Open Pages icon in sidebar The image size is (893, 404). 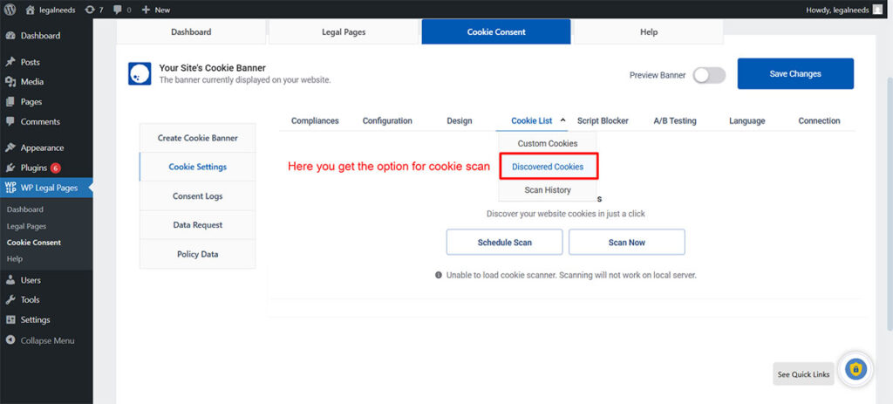coord(10,102)
